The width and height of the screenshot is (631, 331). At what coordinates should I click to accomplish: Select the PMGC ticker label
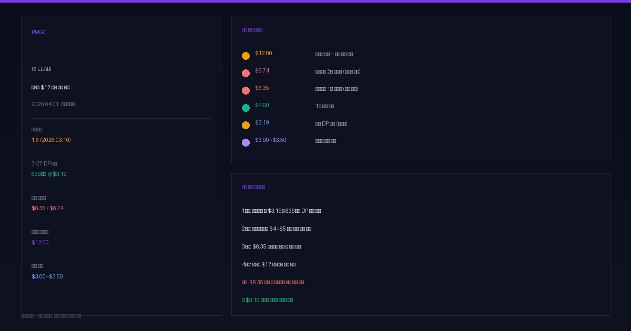(x=39, y=33)
